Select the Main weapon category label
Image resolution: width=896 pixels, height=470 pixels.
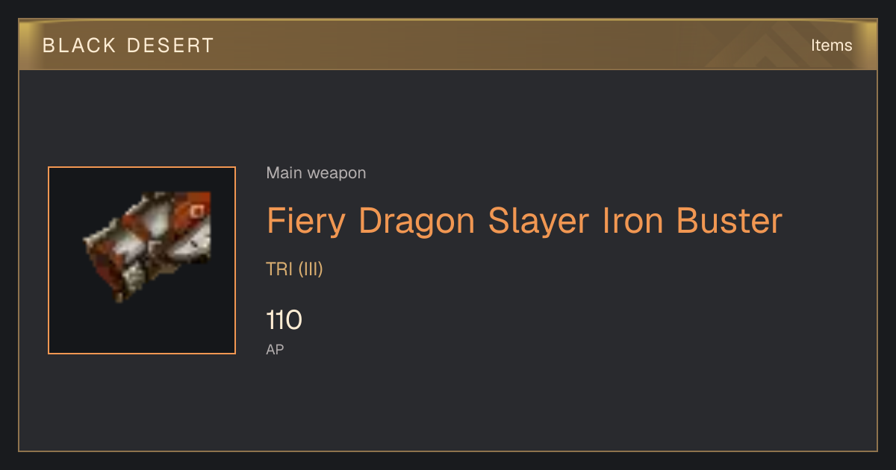point(316,173)
